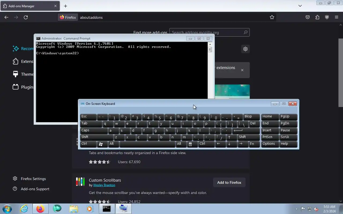
Task: Click Firefox page vertical scrollbar
Action: [x=341, y=73]
